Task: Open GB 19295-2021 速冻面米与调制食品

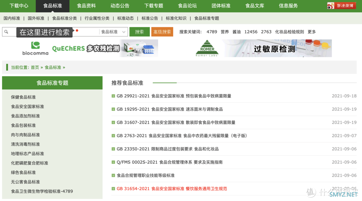Action: click(170, 109)
